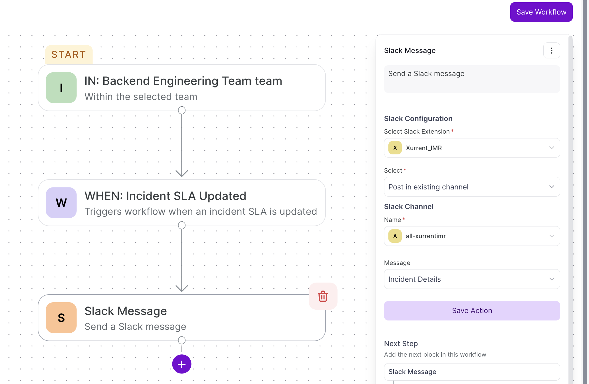589x384 pixels.
Task: Click the yellow X Xurrent_IMR extension badge
Action: point(395,148)
